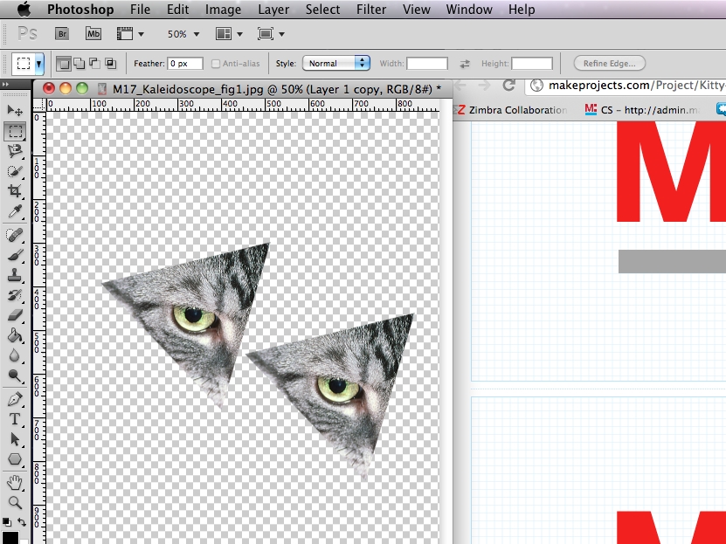
Task: Select the Hand tool
Action: tap(15, 483)
